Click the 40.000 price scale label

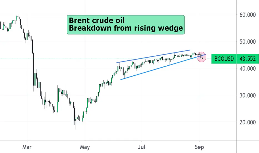pos(248,68)
